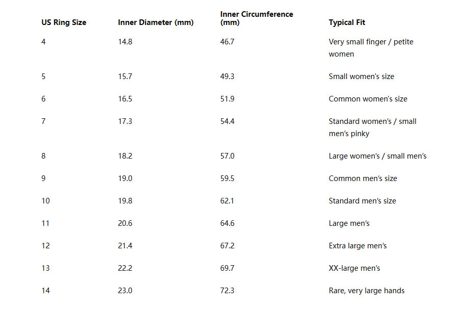Click the 'Rare, very large hands' cell

(367, 291)
